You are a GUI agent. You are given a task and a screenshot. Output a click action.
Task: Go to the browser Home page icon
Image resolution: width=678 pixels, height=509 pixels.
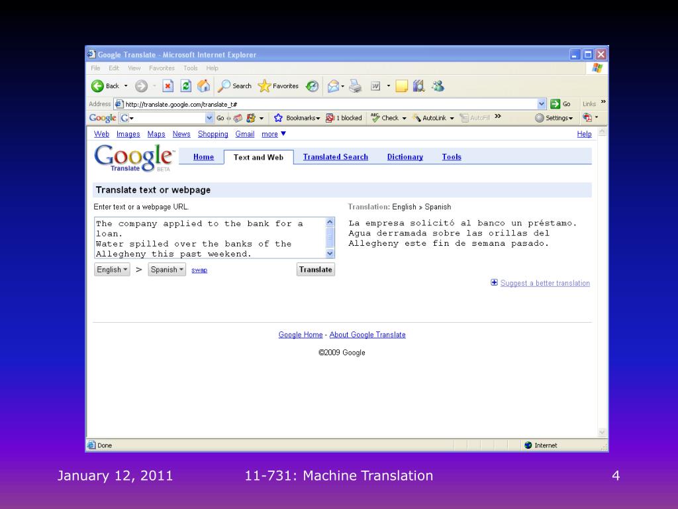(204, 86)
